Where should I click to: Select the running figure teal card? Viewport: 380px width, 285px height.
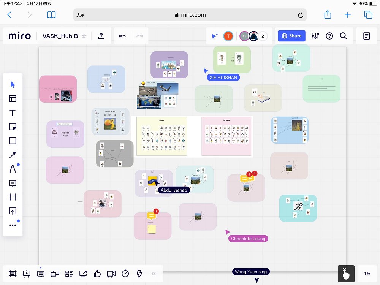click(x=298, y=208)
